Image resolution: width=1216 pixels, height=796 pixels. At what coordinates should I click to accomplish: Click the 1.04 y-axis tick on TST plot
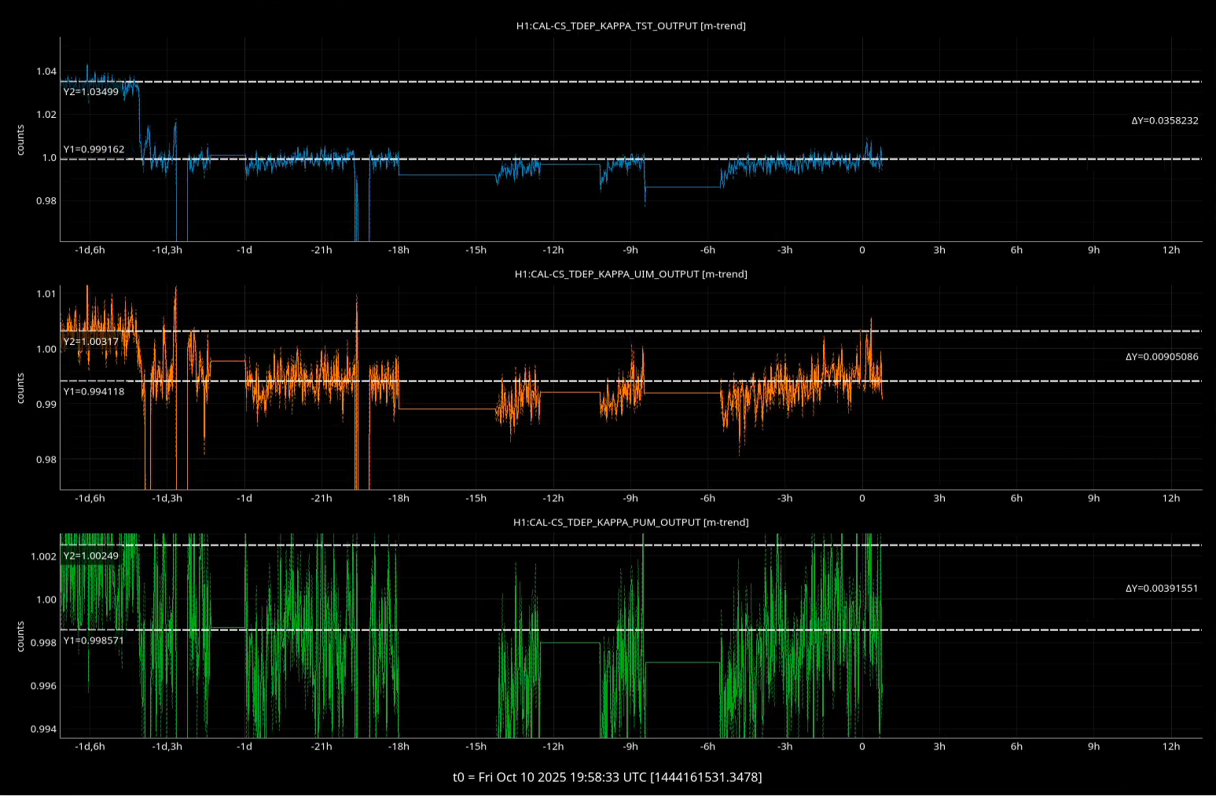coord(46,72)
